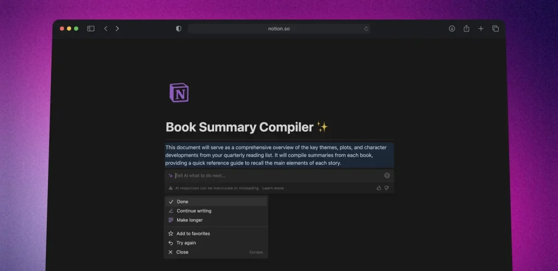Choose Continue writing option
Screen dimensions: 558x271
click(216, 211)
